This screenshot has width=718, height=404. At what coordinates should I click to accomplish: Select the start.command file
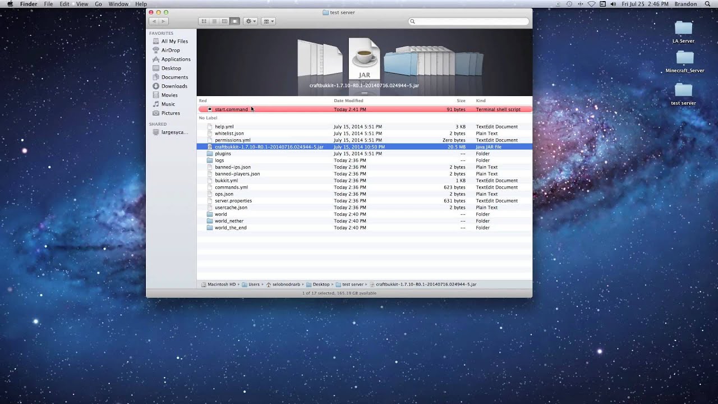tap(365, 109)
